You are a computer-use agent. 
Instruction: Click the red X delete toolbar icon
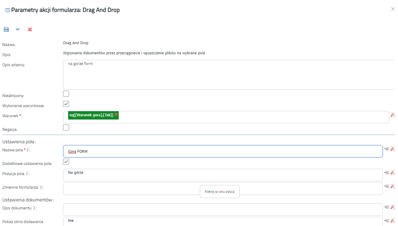[x=30, y=29]
